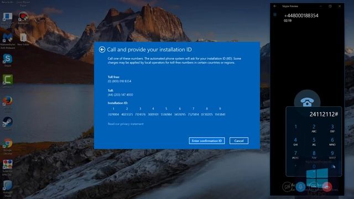Cancel the installation ID dialog
Image resolution: width=354 pixels, height=199 pixels.
point(239,141)
